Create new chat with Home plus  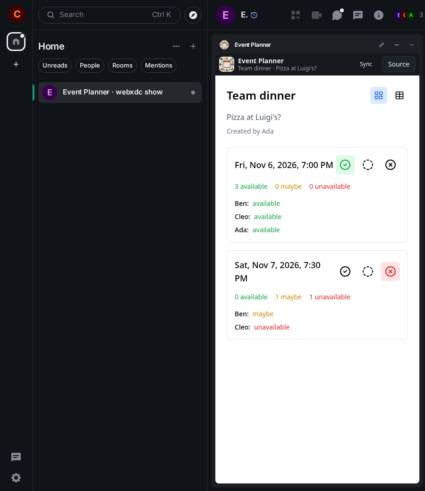tap(193, 46)
